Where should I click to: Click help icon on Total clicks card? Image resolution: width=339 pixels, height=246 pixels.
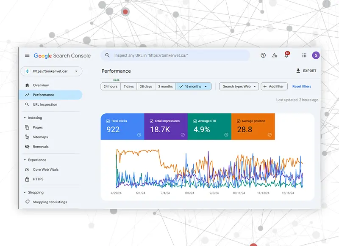(x=139, y=135)
